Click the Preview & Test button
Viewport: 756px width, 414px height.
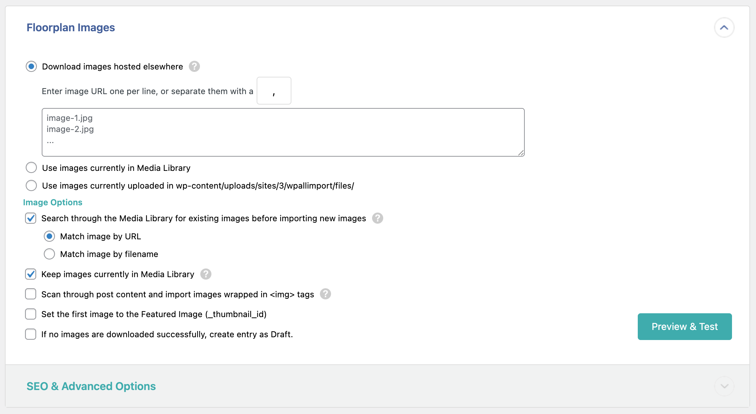(685, 326)
